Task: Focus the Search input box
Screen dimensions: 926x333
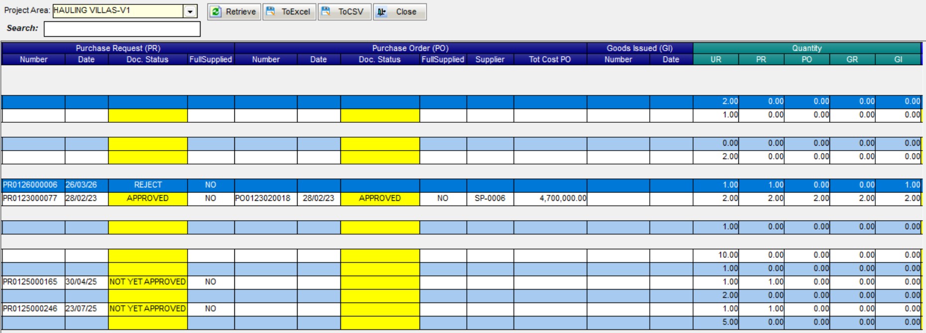Action: (122, 29)
